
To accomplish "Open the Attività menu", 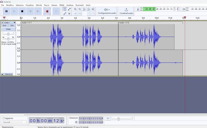I will [39, 5].
